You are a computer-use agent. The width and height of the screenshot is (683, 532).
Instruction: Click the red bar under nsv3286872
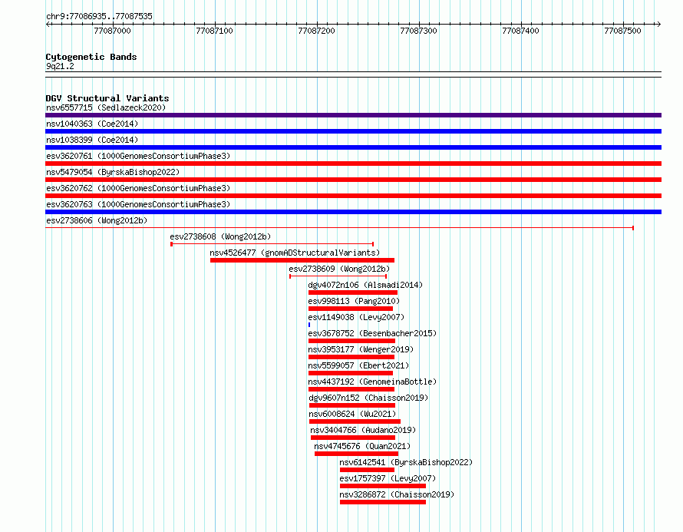coord(383,502)
